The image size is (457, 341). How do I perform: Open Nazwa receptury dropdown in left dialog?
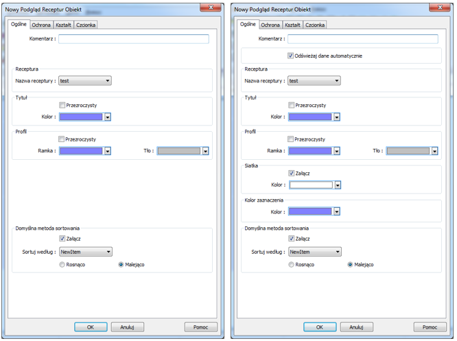[85, 81]
